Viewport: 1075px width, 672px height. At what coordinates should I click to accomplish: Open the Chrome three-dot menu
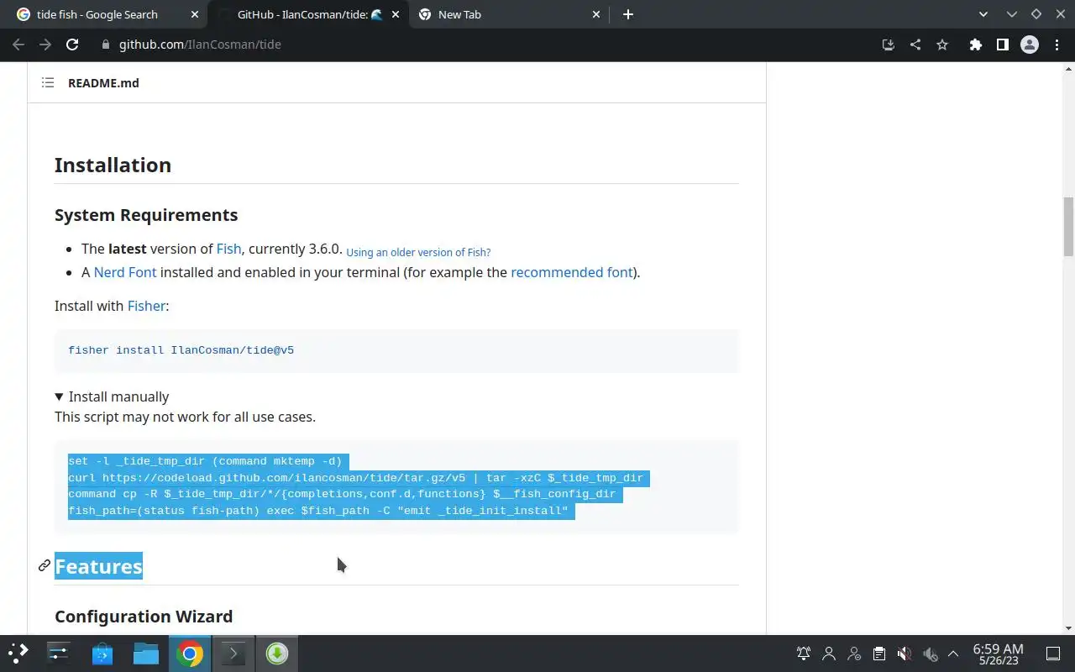(x=1057, y=45)
